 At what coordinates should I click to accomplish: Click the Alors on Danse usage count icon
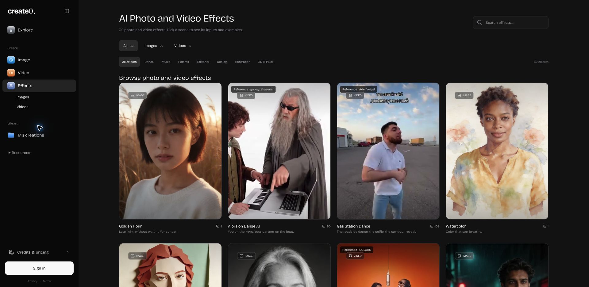[x=324, y=226]
